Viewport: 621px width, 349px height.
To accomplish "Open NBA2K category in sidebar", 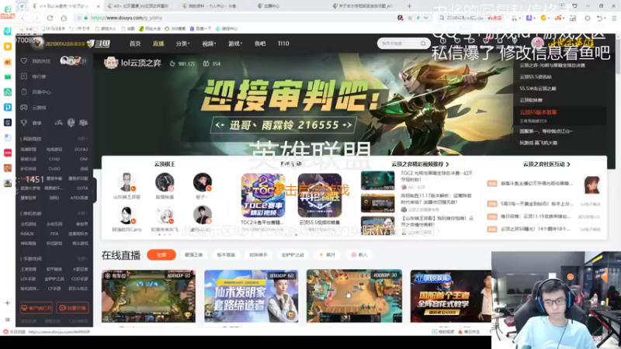I will [x=27, y=234].
